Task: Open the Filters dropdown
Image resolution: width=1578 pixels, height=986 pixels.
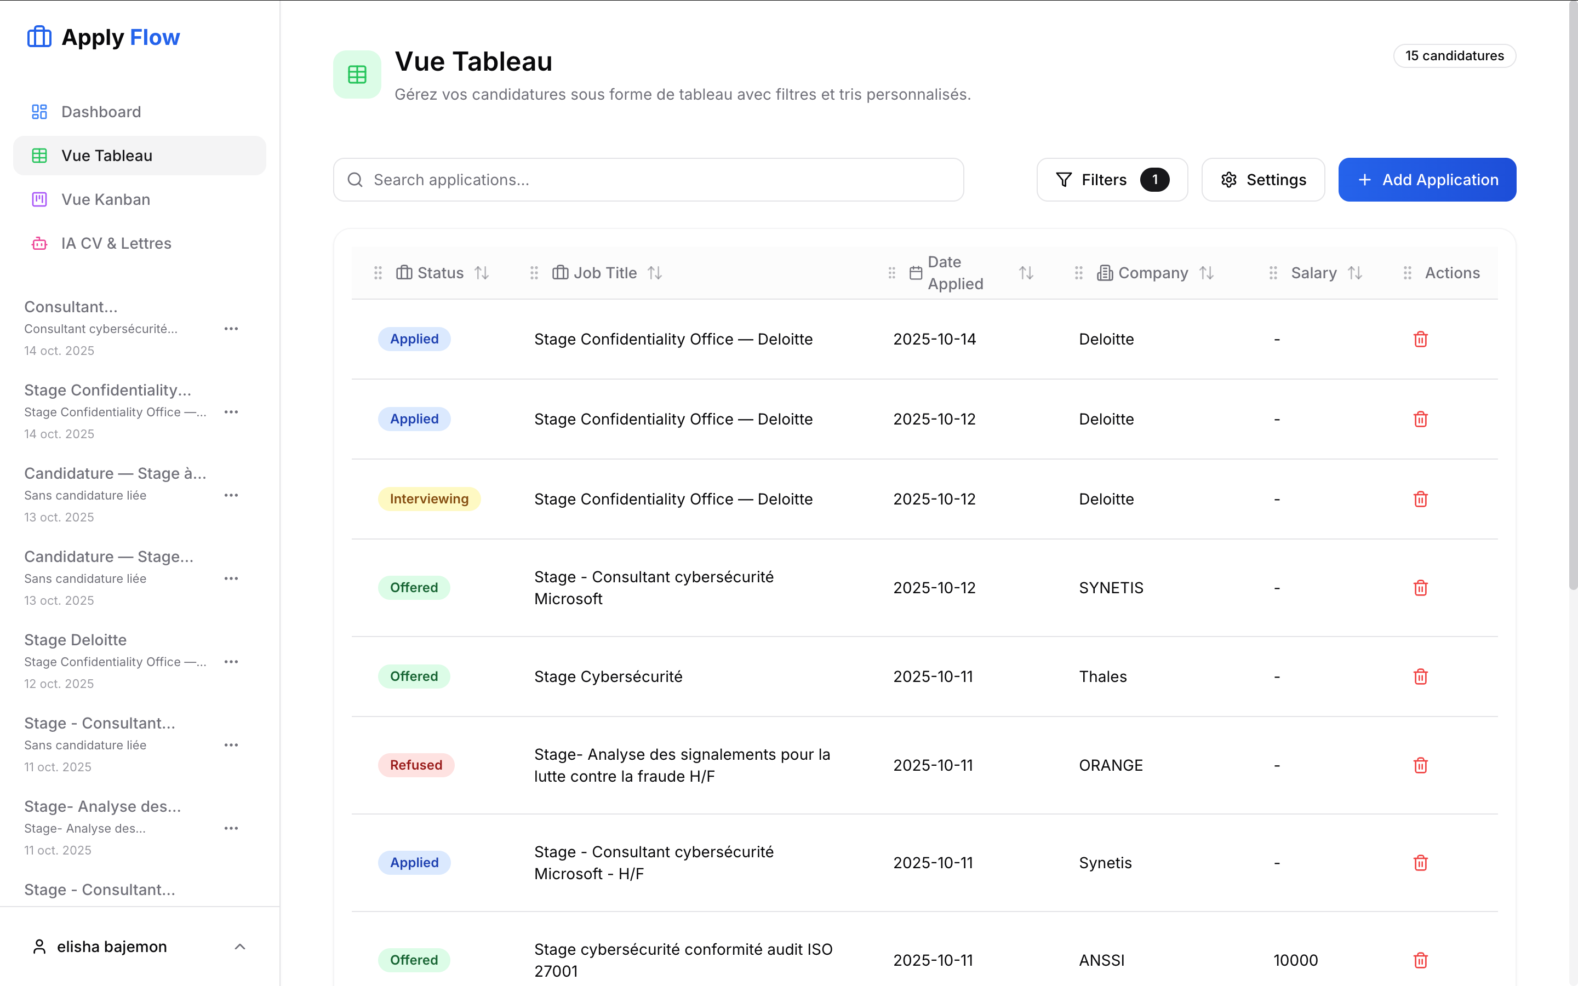Action: click(x=1111, y=179)
